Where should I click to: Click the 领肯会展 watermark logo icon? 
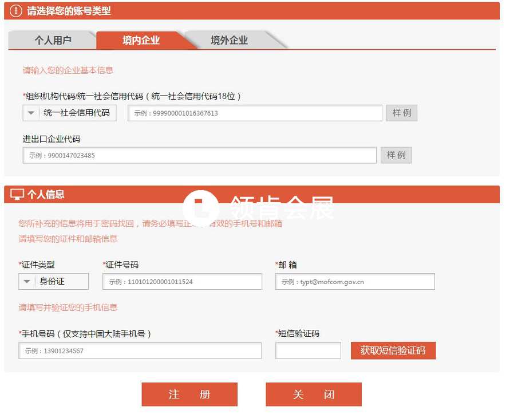click(x=200, y=207)
